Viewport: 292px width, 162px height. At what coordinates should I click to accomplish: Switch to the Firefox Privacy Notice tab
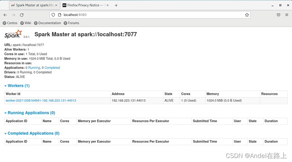86,5
